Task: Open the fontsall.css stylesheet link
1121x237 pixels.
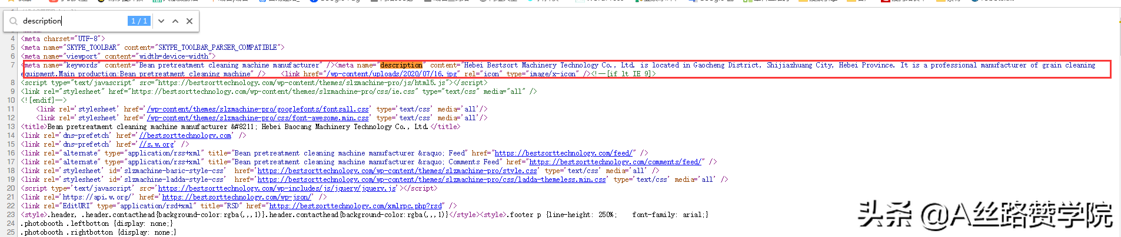Action: pos(258,109)
